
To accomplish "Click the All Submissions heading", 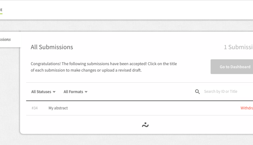I will point(52,47).
